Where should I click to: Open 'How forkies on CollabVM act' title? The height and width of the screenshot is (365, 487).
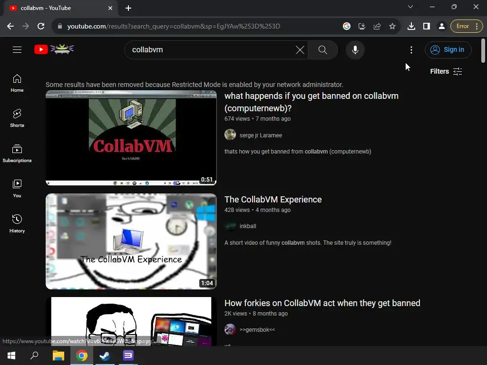pyautogui.click(x=322, y=303)
